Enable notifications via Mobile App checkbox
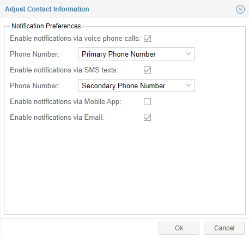 pyautogui.click(x=147, y=102)
